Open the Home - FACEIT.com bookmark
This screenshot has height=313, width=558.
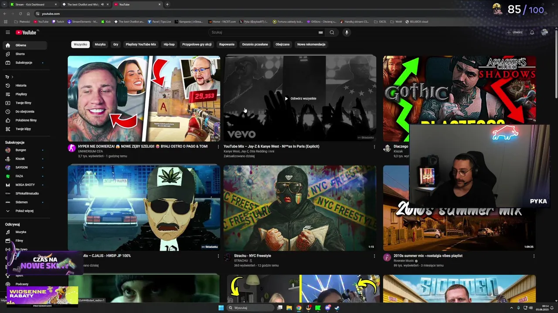[x=222, y=21]
